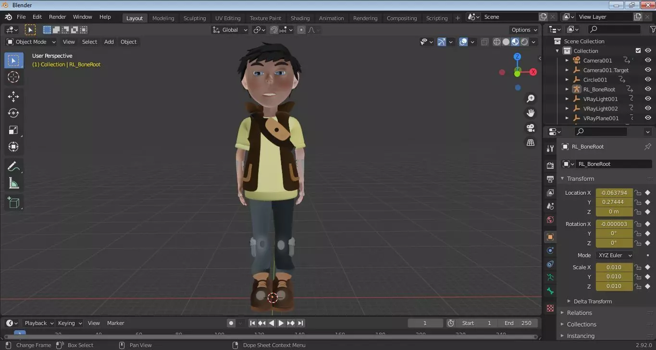Uncheck the Collection exclude checkbox
This screenshot has width=656, height=350.
point(638,51)
